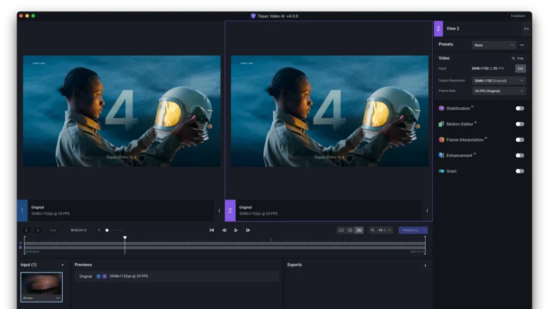Enable the Grain toggle
This screenshot has height=309, width=549.
(520, 171)
